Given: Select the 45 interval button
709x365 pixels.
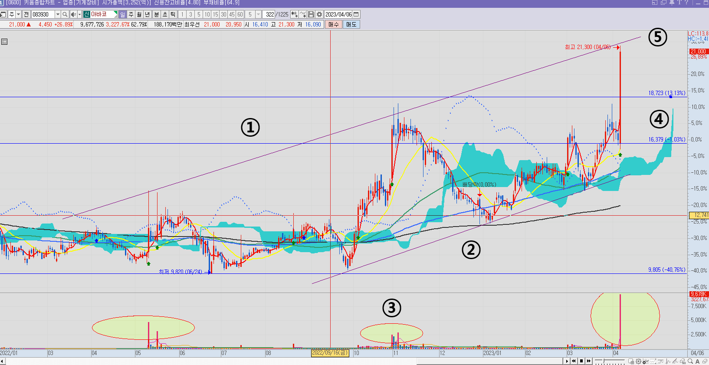Looking at the screenshot, I should (232, 14).
